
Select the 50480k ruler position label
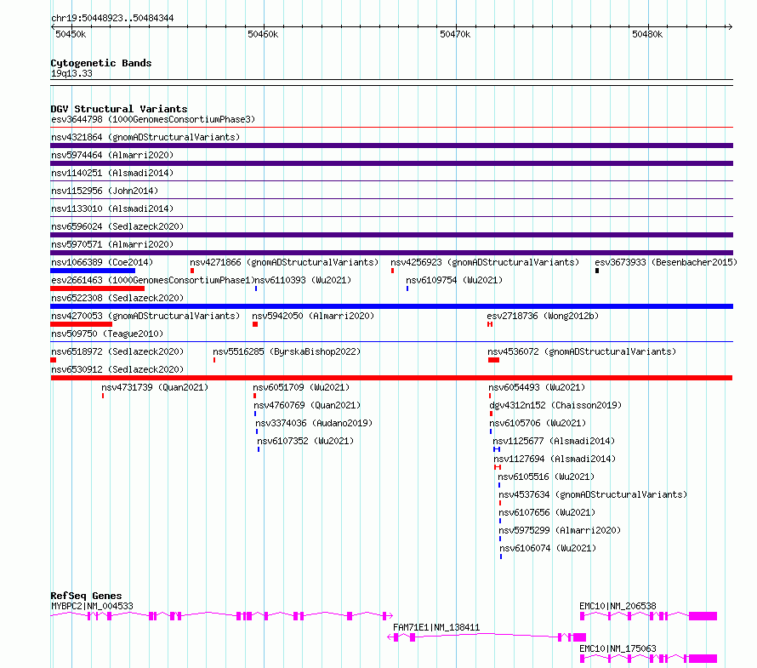pos(647,34)
